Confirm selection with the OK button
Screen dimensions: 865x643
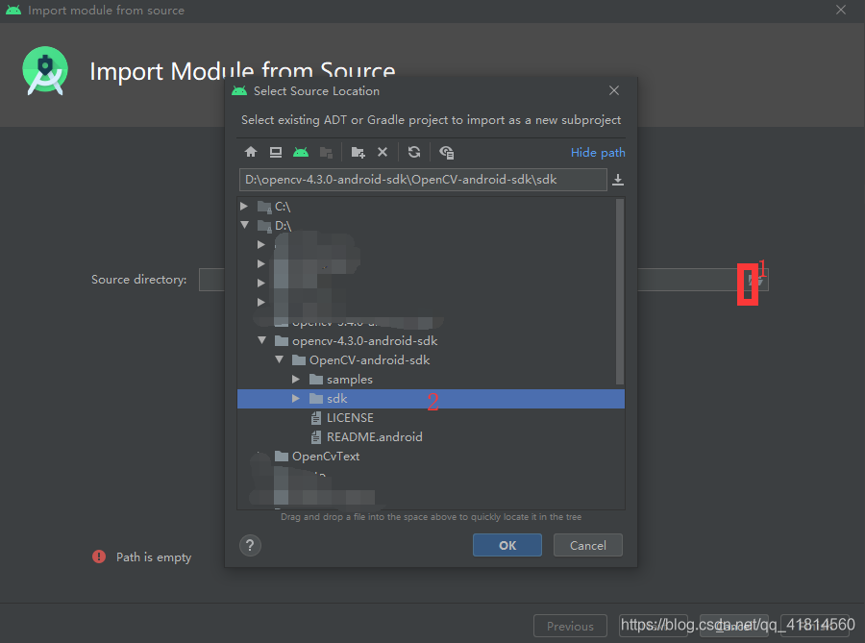[x=507, y=545]
